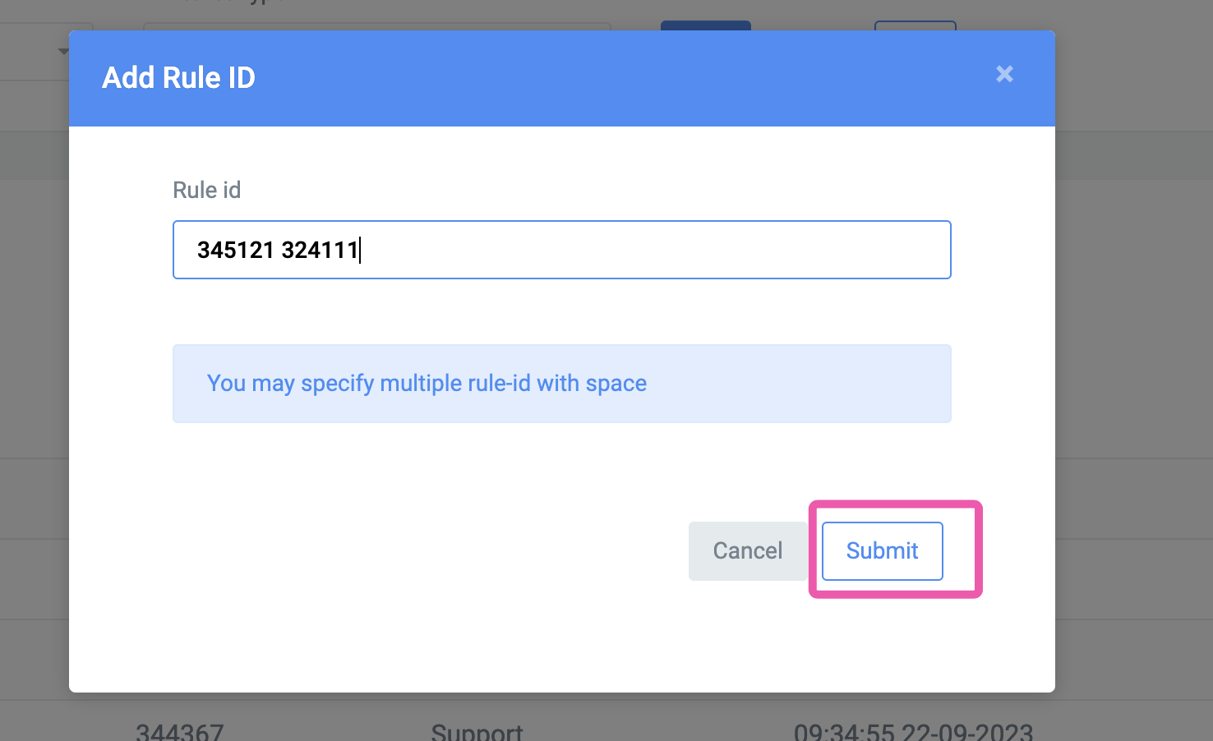Focus the Rule id input field

coord(562,250)
